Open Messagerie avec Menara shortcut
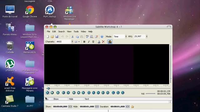 pyautogui.click(x=30, y=84)
